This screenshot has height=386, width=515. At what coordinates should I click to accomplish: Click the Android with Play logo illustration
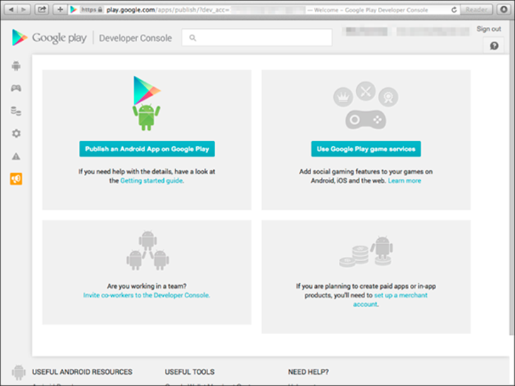point(146,104)
